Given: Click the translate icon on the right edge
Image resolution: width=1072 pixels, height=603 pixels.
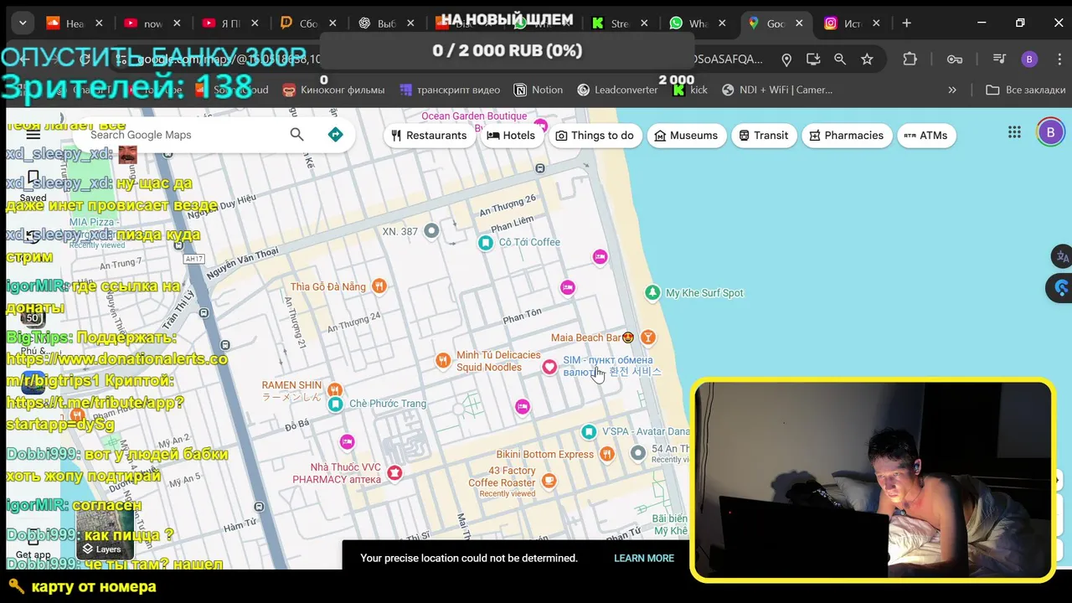Looking at the screenshot, I should click(x=1061, y=257).
